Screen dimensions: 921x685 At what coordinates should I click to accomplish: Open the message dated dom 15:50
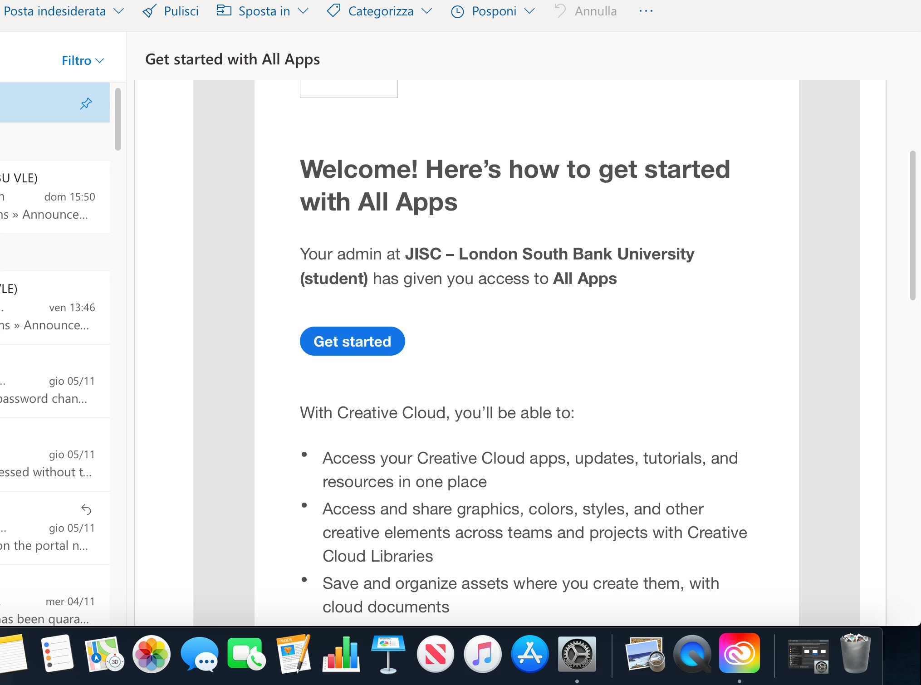pyautogui.click(x=54, y=197)
